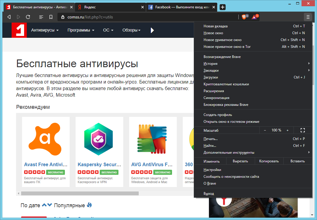Expand the История submenu
The width and height of the screenshot is (317, 220).
[253, 64]
